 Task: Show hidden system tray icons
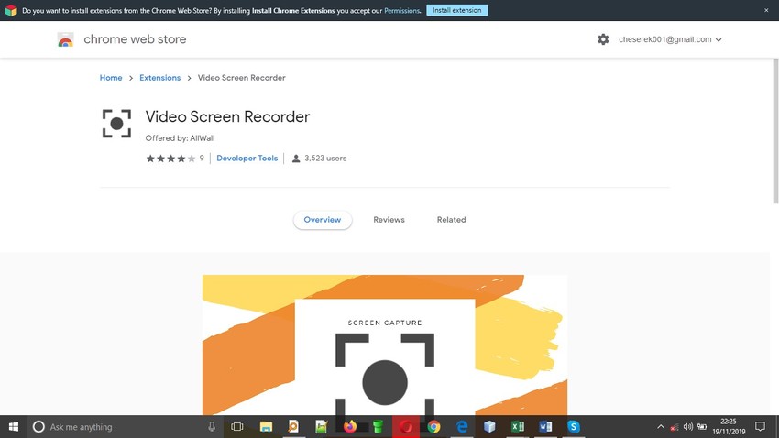tap(661, 427)
